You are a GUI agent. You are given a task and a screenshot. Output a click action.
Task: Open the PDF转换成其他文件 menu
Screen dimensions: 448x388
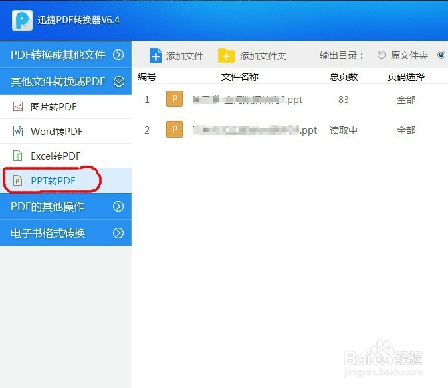pos(66,55)
